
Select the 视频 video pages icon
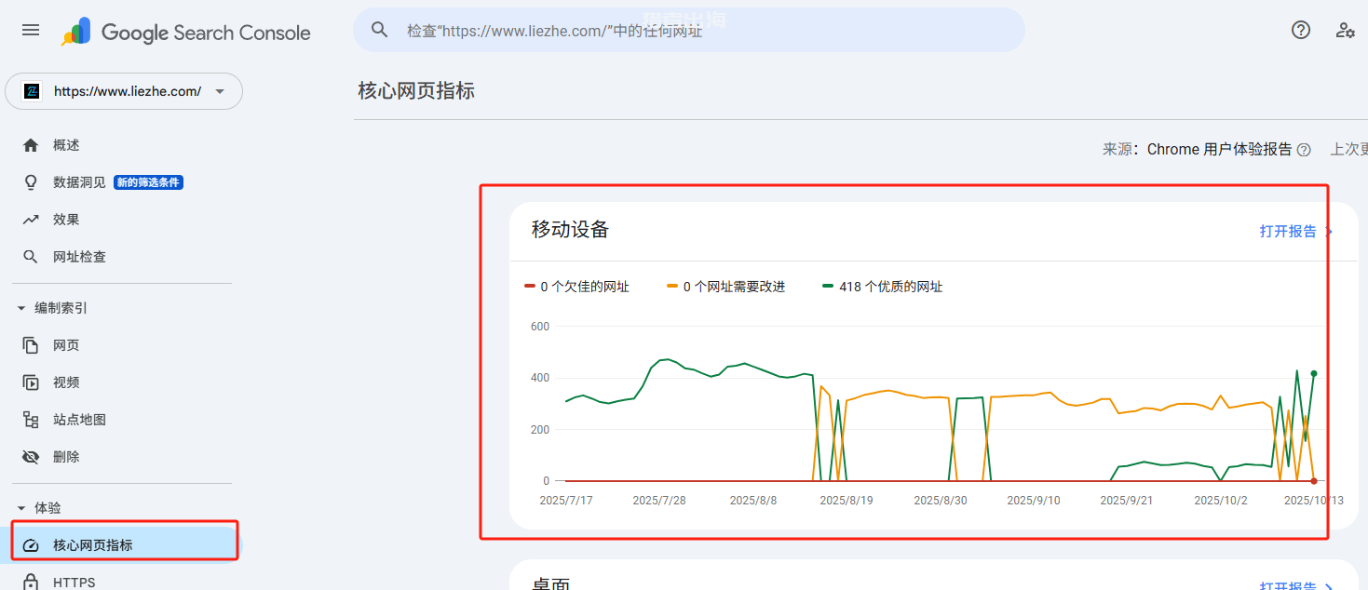31,382
